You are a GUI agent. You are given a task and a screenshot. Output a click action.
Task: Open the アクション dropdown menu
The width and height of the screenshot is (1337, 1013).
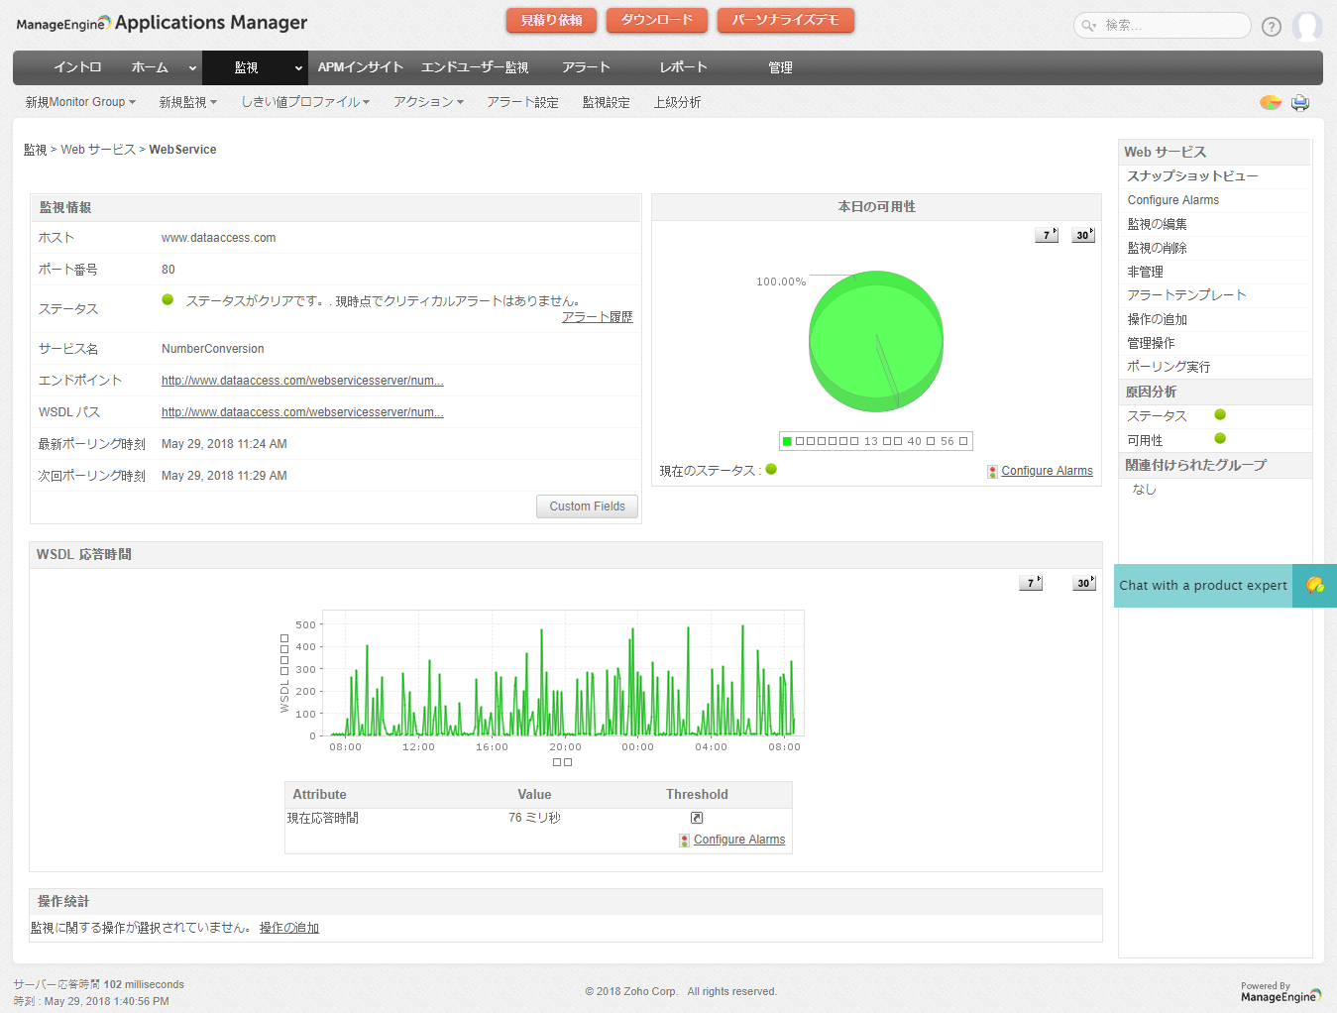[428, 102]
